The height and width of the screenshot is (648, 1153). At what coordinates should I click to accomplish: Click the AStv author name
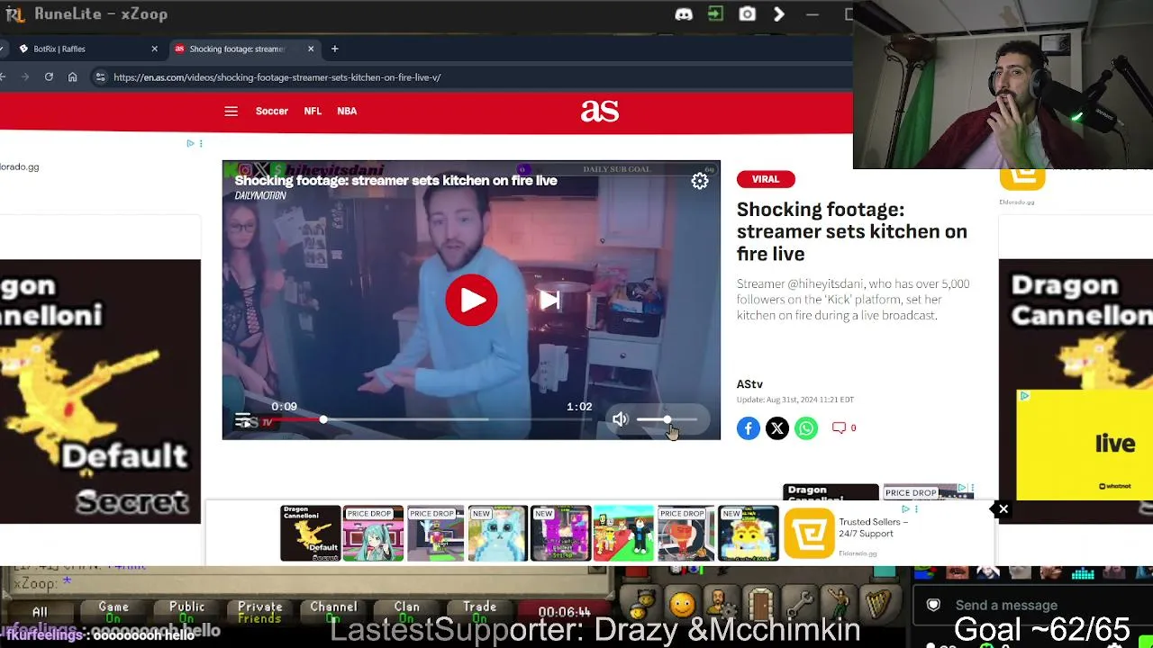(749, 384)
